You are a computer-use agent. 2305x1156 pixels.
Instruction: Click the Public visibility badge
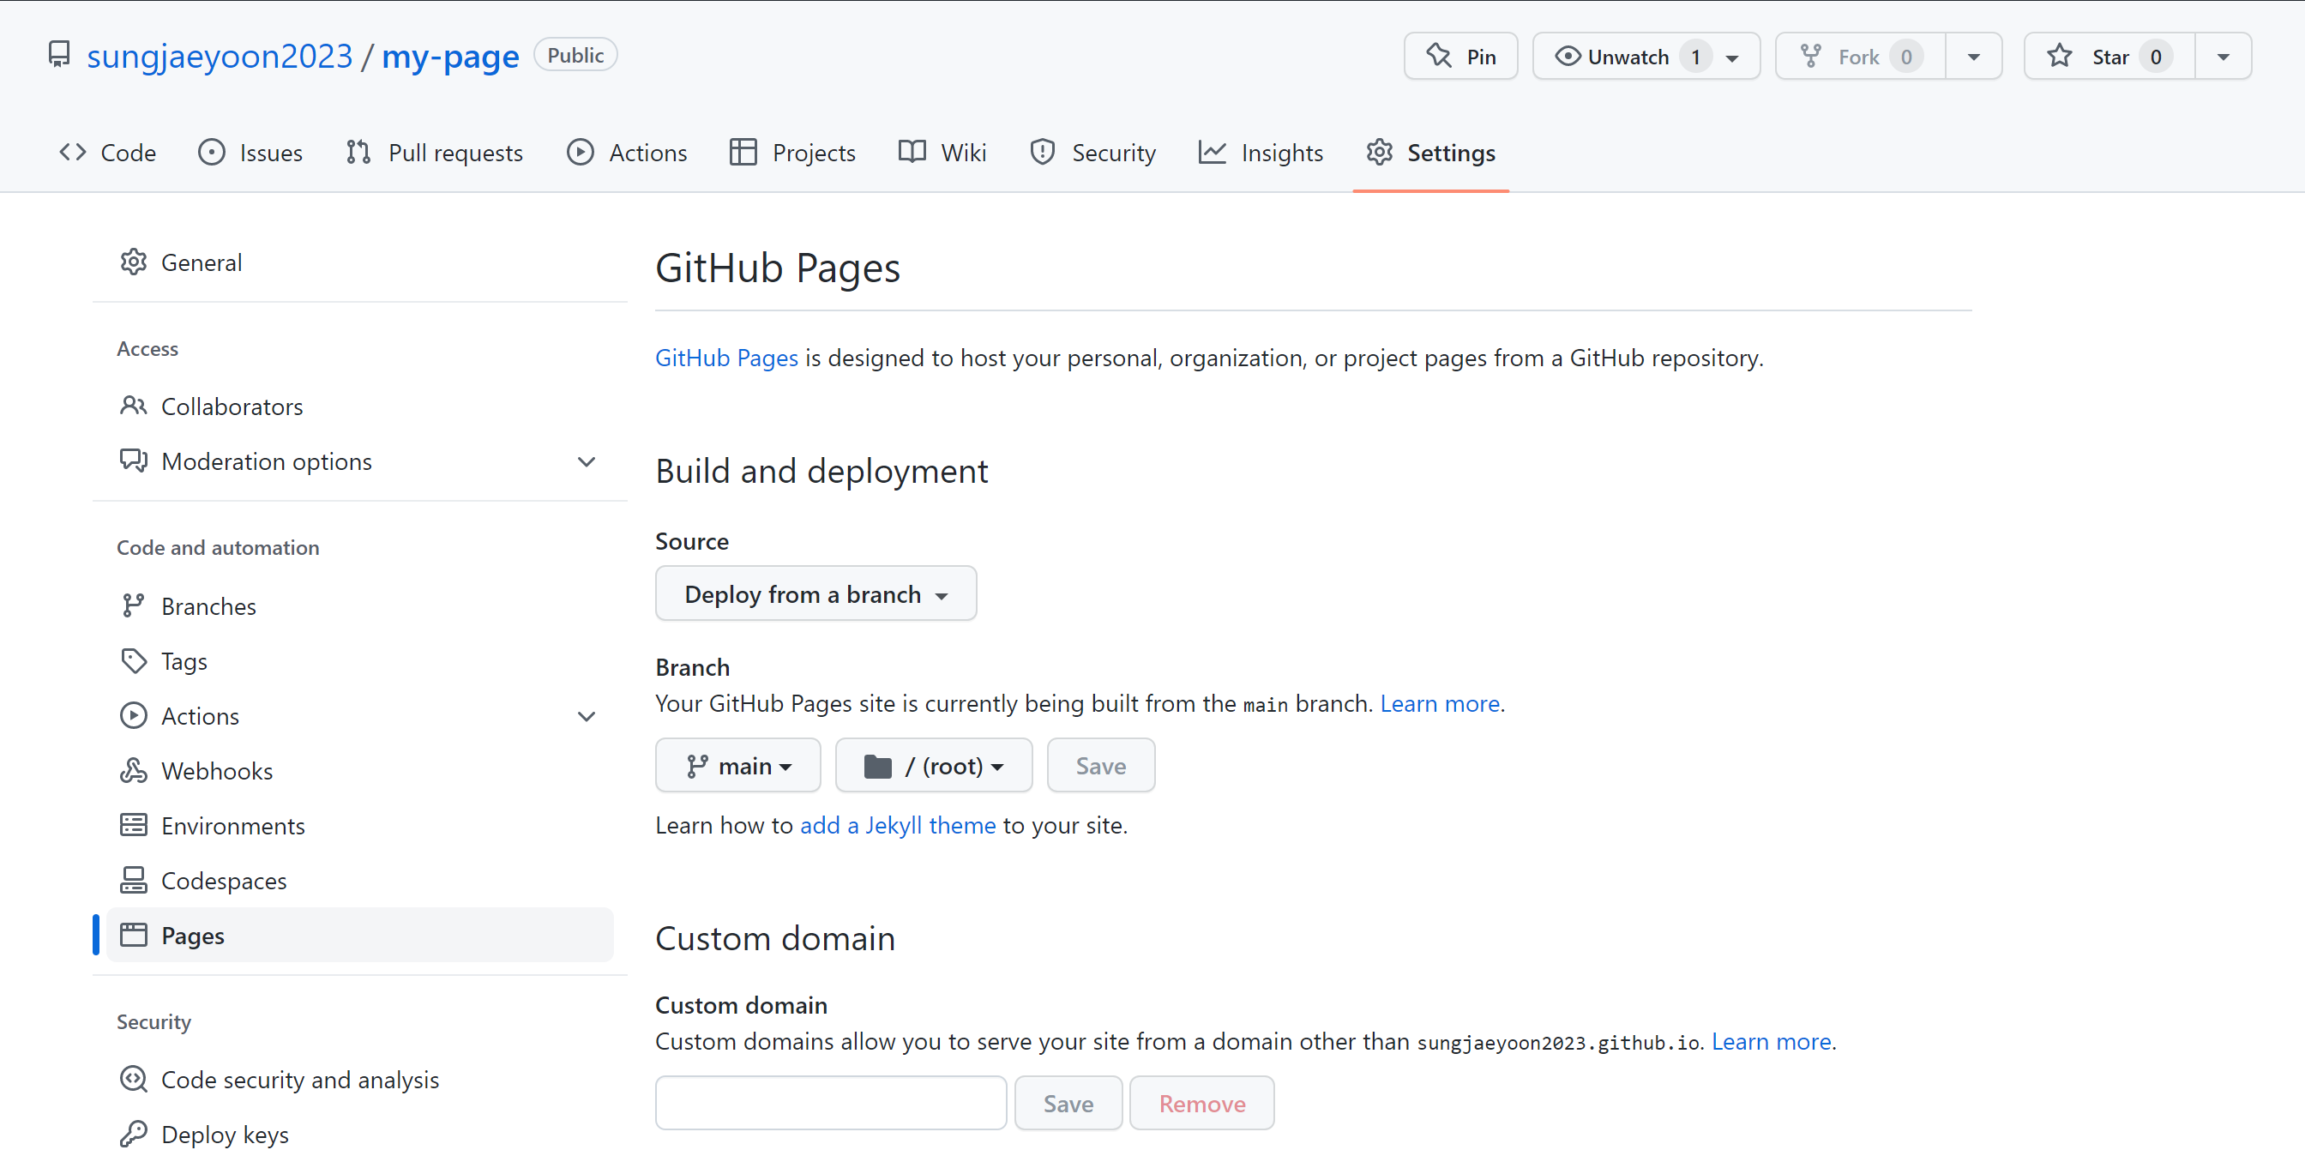click(575, 56)
